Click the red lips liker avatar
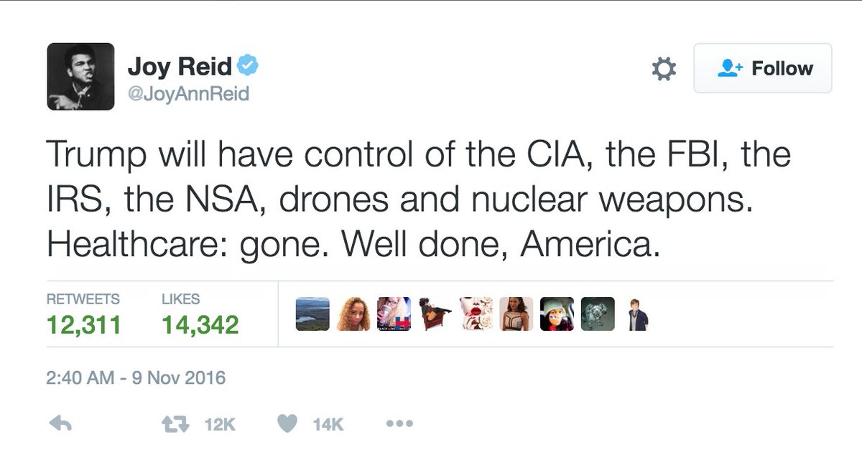Viewport: 862px width, 460px height. coord(476,314)
